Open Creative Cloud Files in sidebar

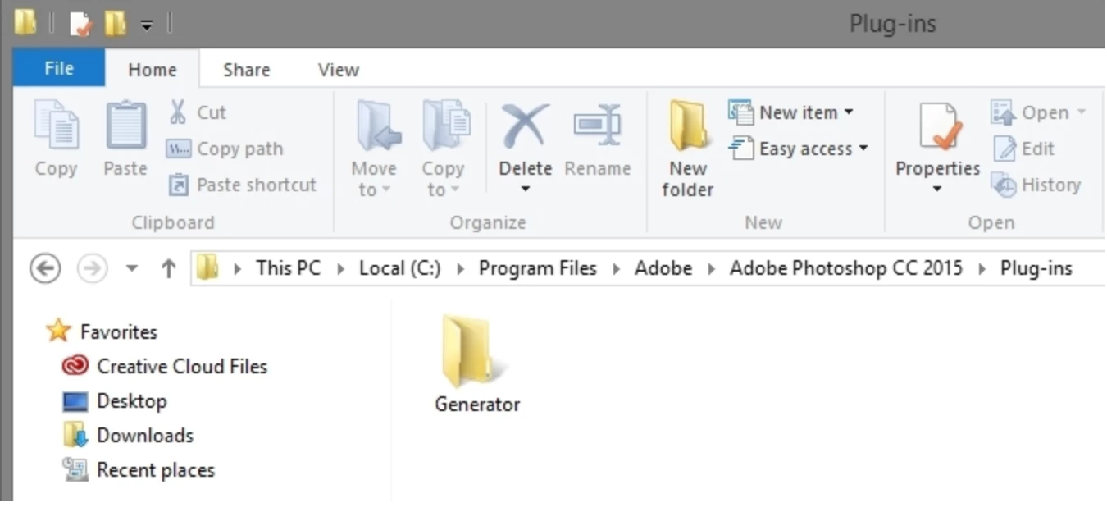coord(165,366)
